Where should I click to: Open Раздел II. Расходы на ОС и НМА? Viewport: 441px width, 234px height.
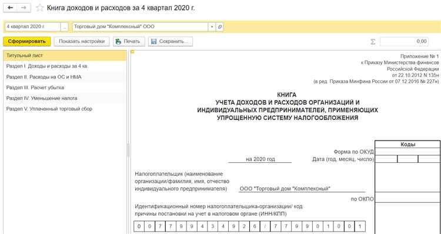65,77
